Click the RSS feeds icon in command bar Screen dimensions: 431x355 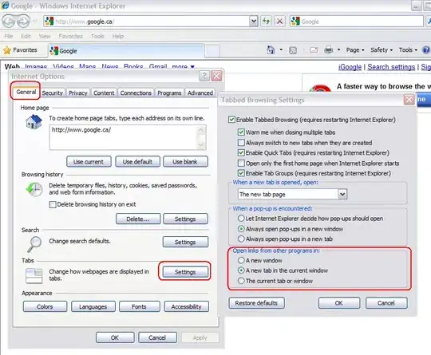click(293, 50)
